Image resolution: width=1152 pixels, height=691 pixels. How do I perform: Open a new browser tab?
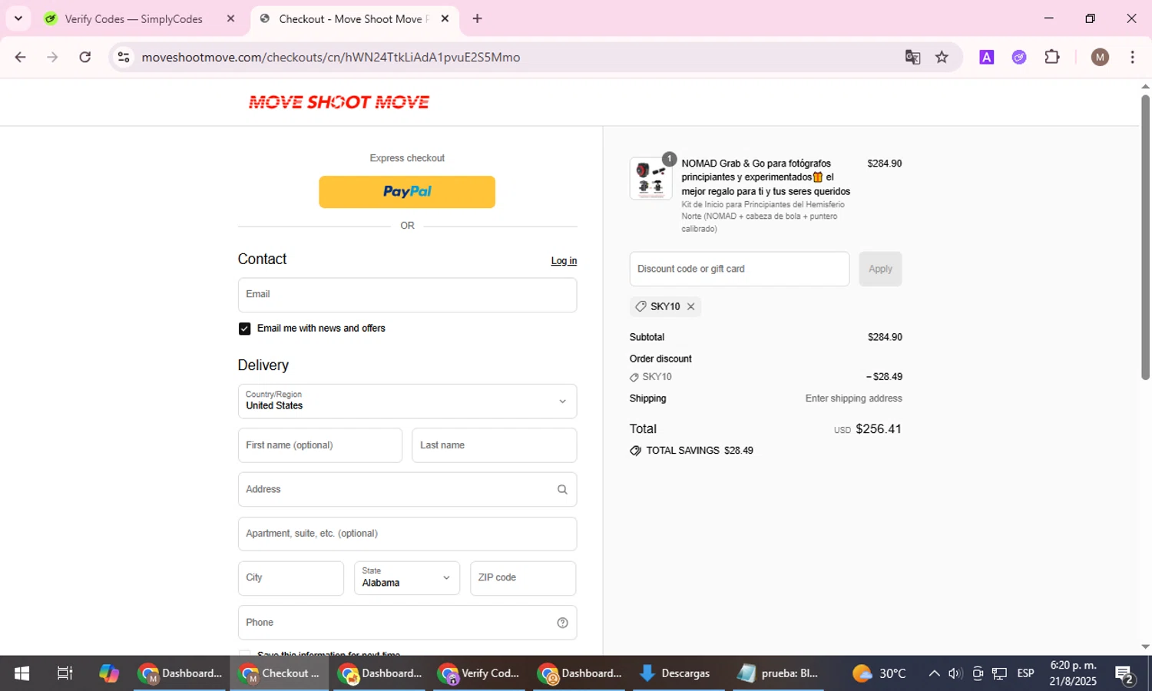tap(478, 18)
